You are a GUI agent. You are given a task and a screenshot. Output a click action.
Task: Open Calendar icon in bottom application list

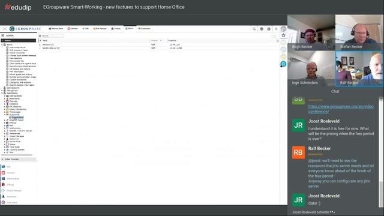(4, 173)
